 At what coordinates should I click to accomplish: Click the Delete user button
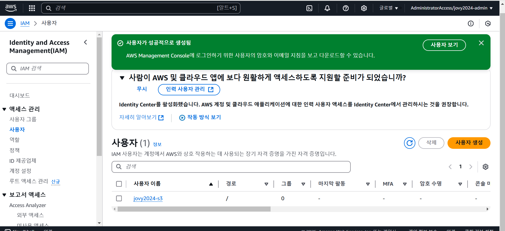[x=431, y=143]
